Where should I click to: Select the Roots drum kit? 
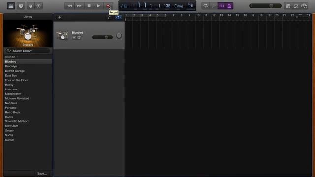28,117
